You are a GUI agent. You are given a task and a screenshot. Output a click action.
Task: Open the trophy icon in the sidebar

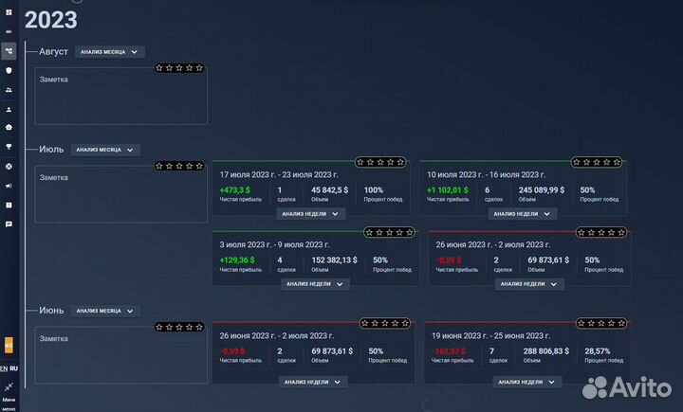(9, 147)
